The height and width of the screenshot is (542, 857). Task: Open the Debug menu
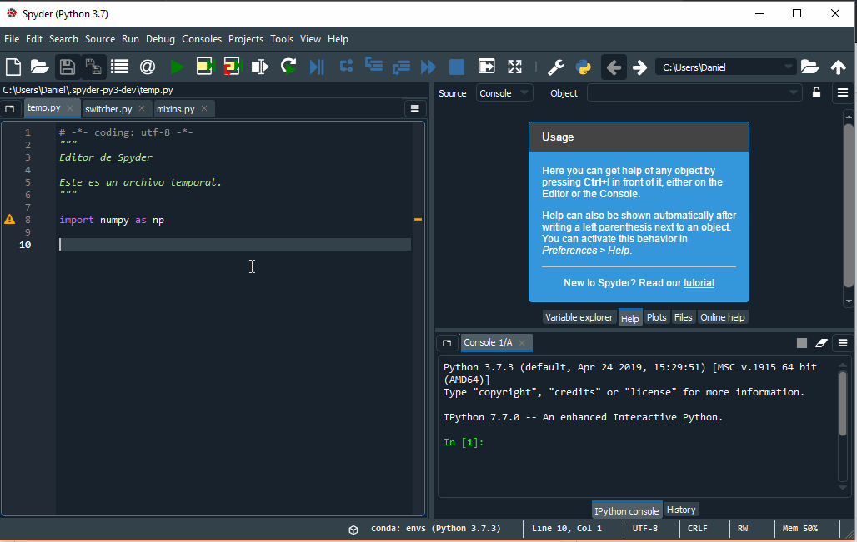(x=160, y=39)
